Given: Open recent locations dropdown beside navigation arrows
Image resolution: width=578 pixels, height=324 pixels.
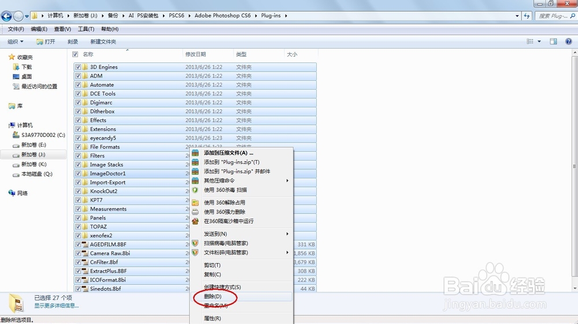Looking at the screenshot, I should tap(27, 16).
